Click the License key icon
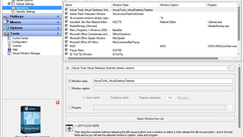Image resolution: width=244 pixels, height=137 pixels. coord(9,46)
